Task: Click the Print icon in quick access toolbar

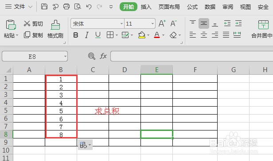Action: (x=66, y=7)
